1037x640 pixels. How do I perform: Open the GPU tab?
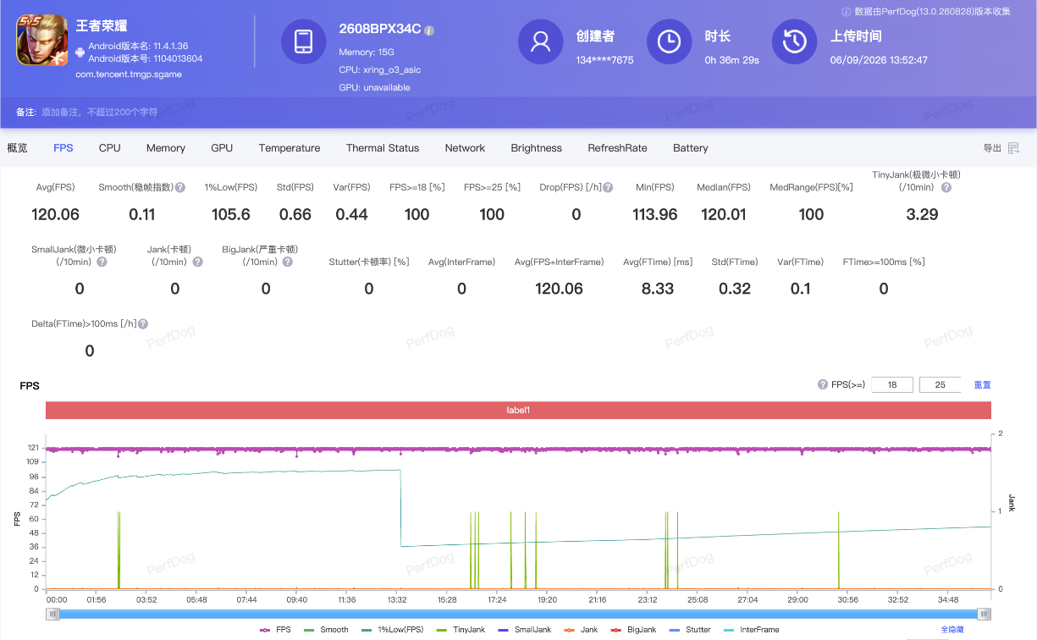pyautogui.click(x=222, y=148)
